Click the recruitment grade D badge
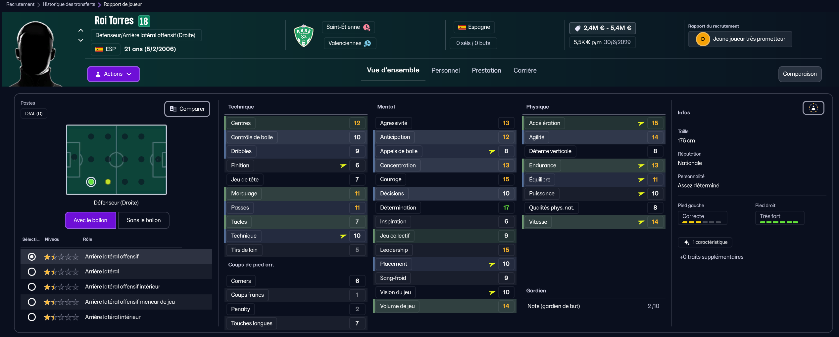Viewport: 839px width, 337px height. [703, 39]
